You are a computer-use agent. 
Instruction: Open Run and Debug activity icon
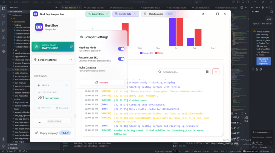point(4,30)
